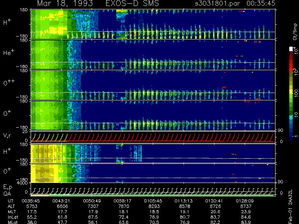Click the "MLT" row header

(12, 212)
